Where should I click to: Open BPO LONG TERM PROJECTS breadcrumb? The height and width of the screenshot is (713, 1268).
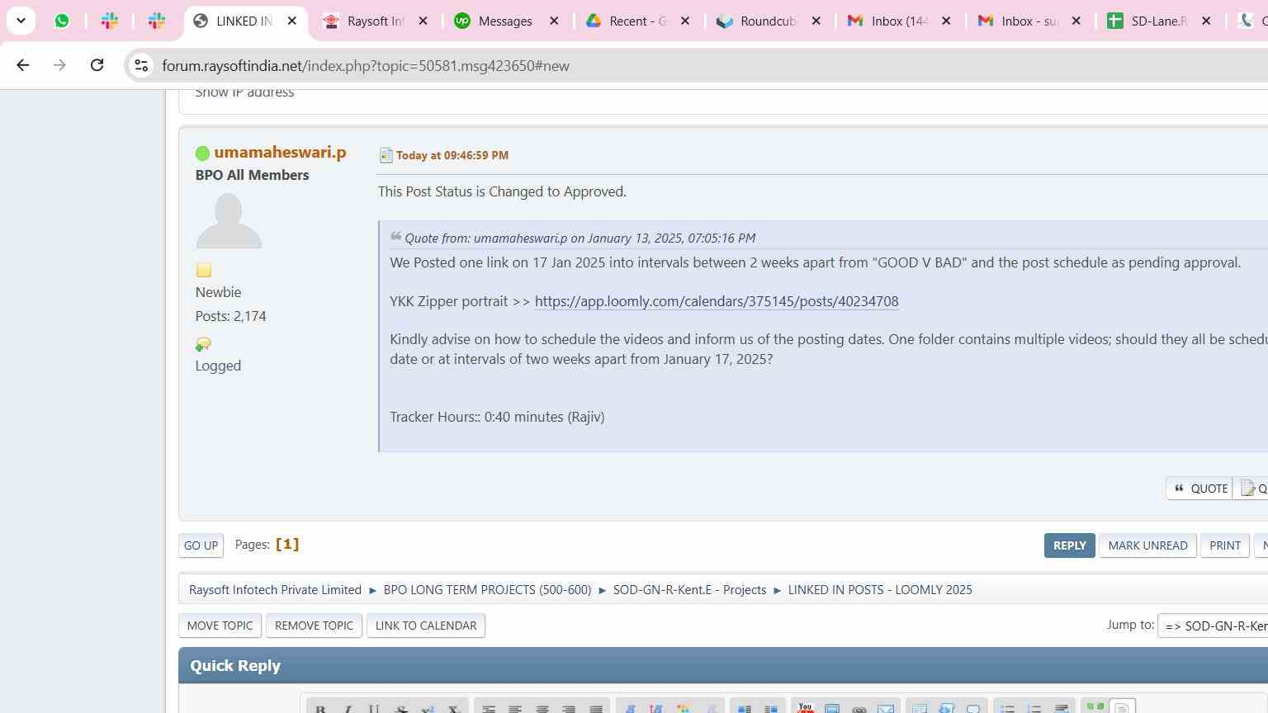[x=487, y=590]
